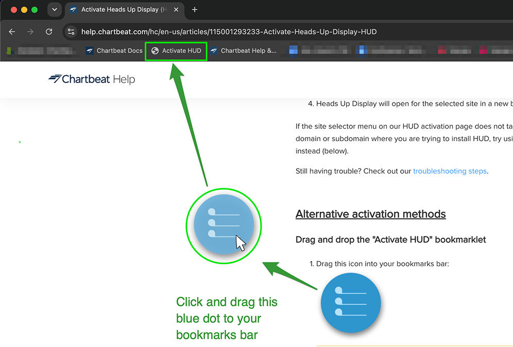Open a new tab with plus button
The image size is (513, 347).
pos(195,9)
